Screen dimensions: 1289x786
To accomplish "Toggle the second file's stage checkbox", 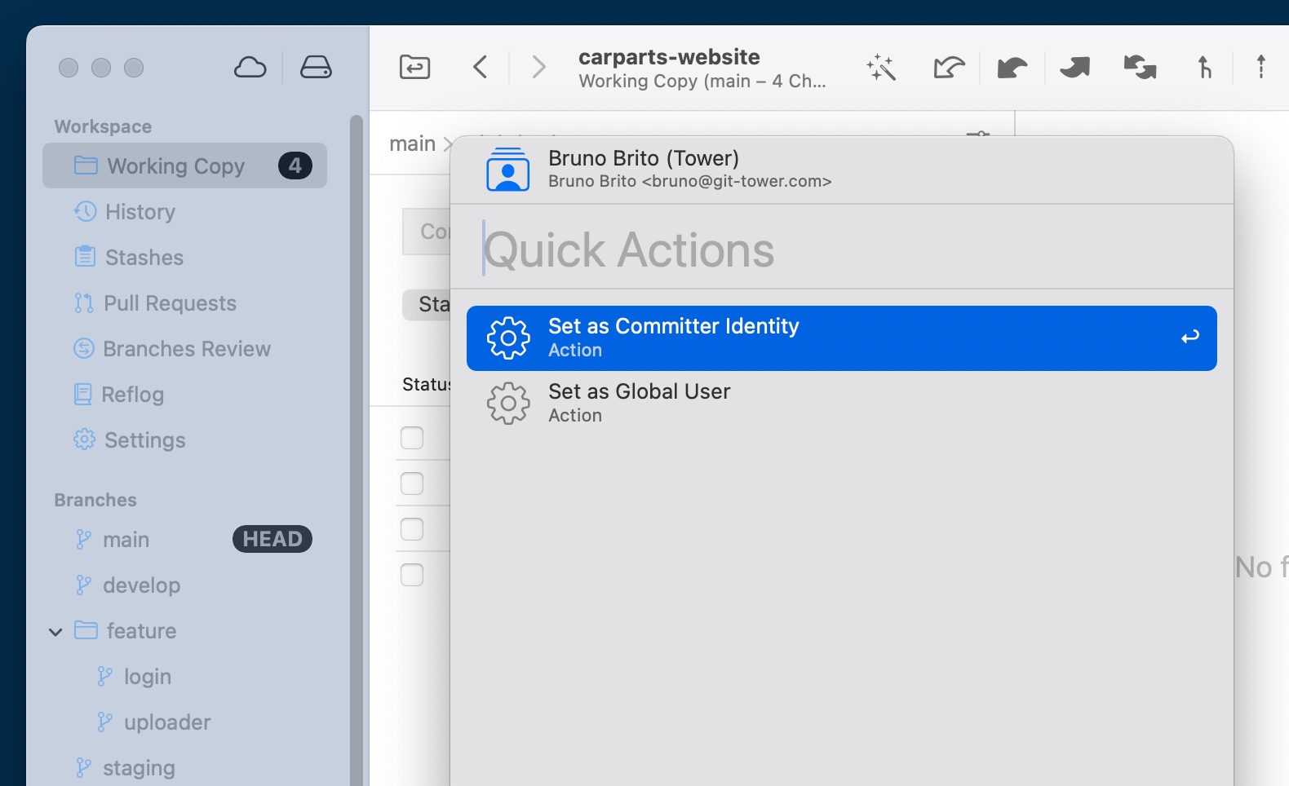I will [412, 484].
